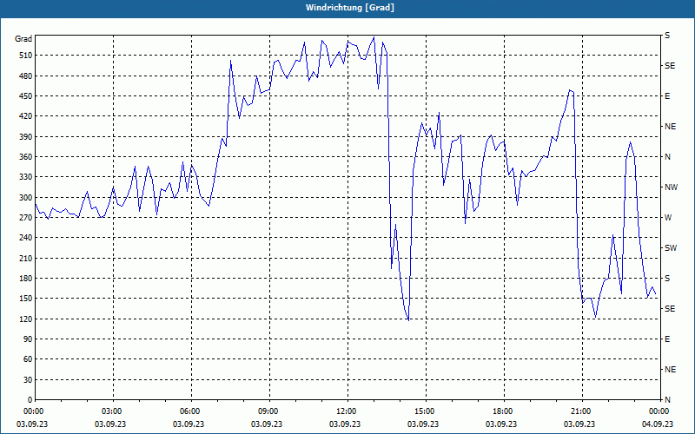
Task: Click the 90 y-axis value
Action: [27, 339]
